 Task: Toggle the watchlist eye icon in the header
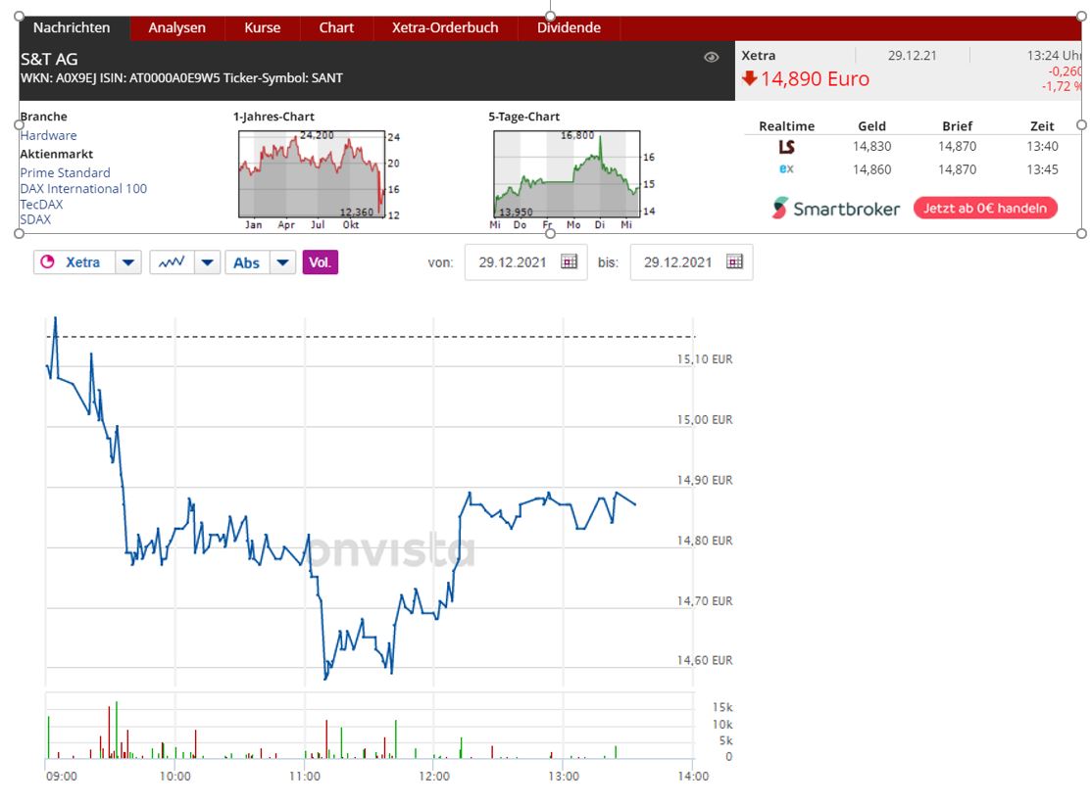(x=712, y=57)
